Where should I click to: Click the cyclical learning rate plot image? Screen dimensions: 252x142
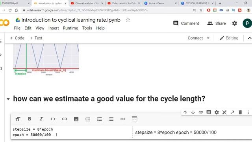[x=46, y=60]
